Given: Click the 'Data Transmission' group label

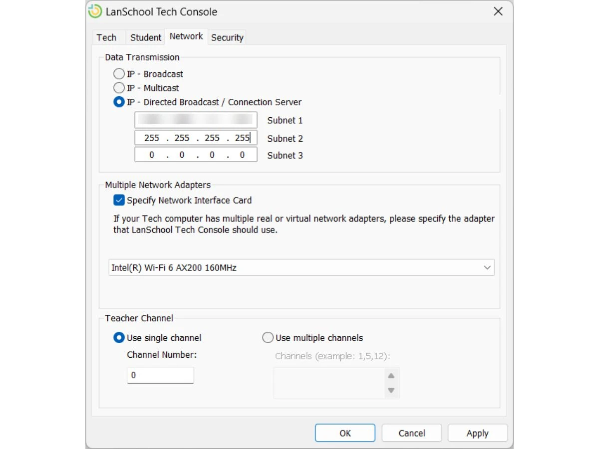Looking at the screenshot, I should click(x=142, y=57).
